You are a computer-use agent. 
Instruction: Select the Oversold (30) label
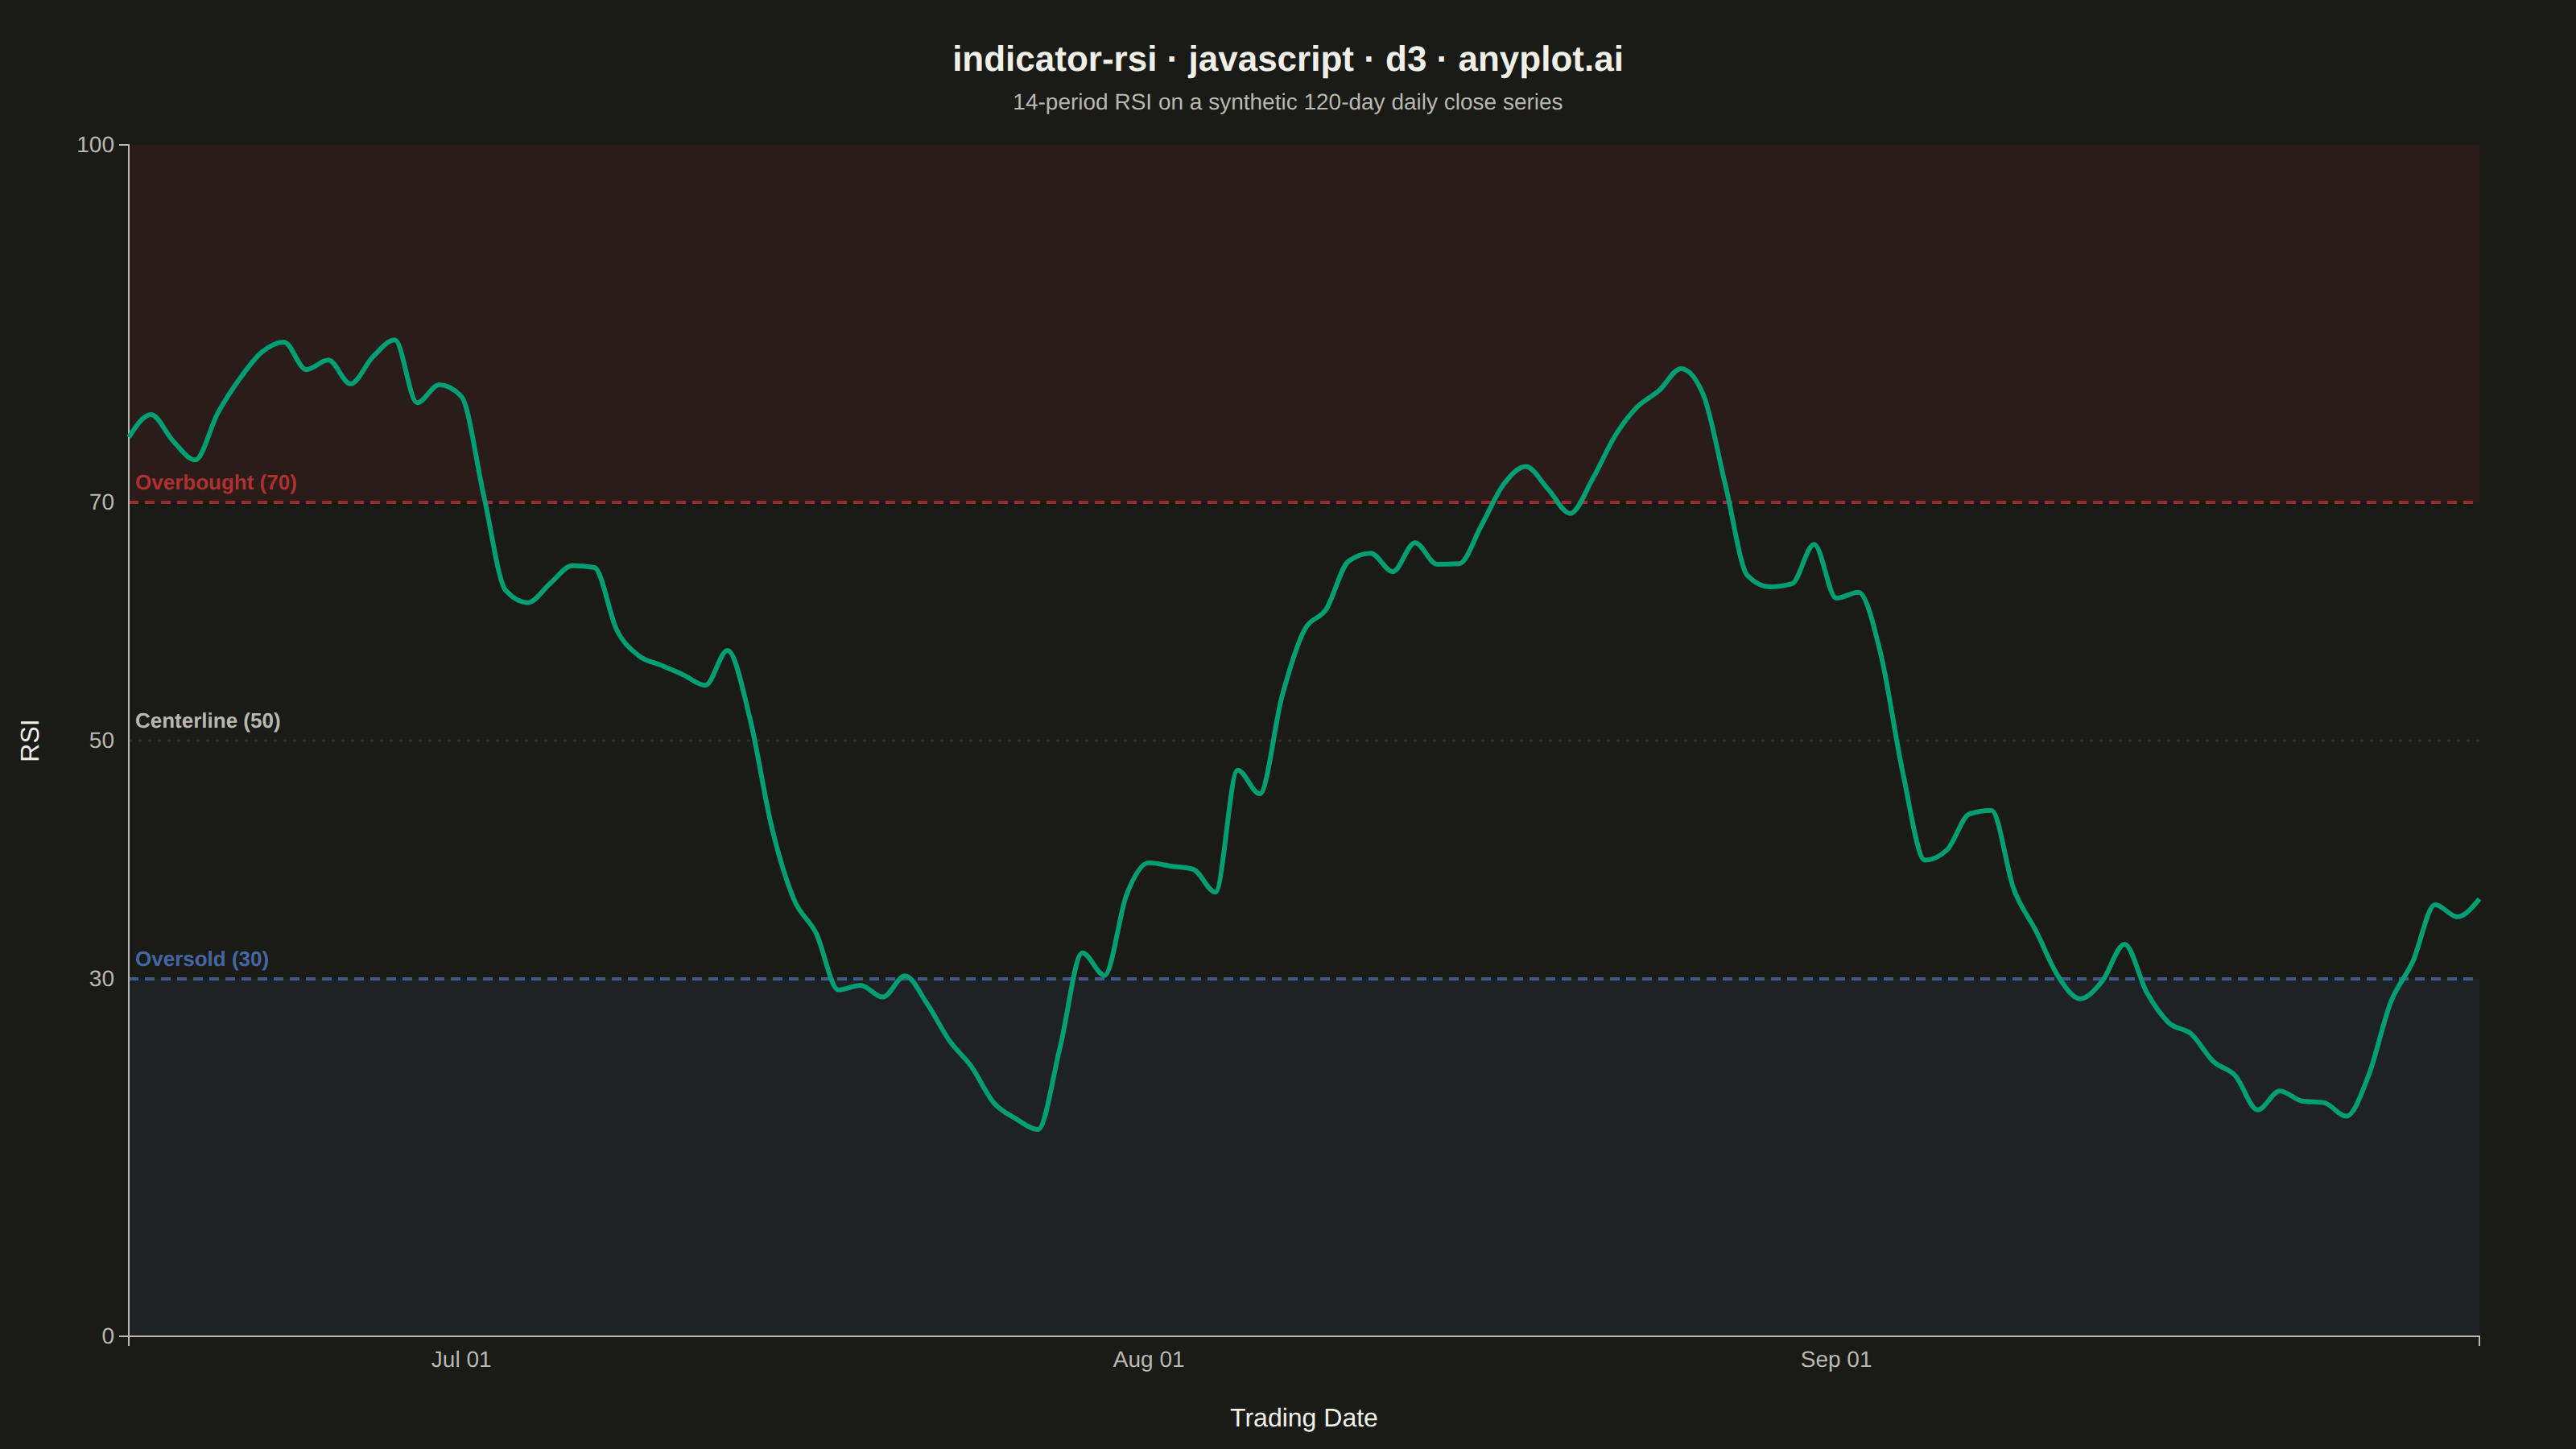[x=202, y=959]
